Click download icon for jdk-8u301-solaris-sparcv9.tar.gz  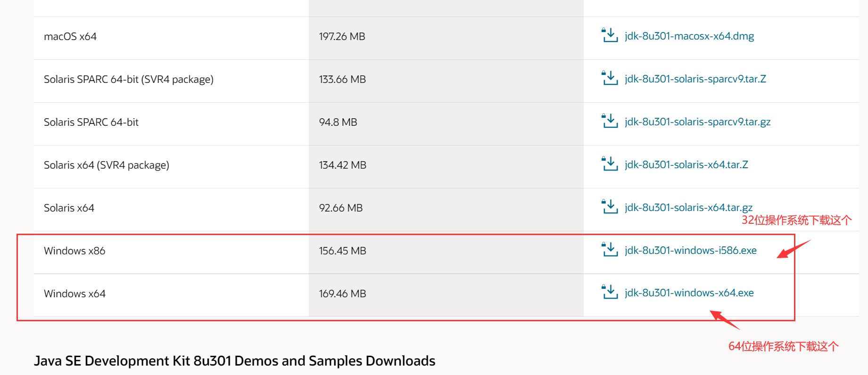[x=610, y=121]
